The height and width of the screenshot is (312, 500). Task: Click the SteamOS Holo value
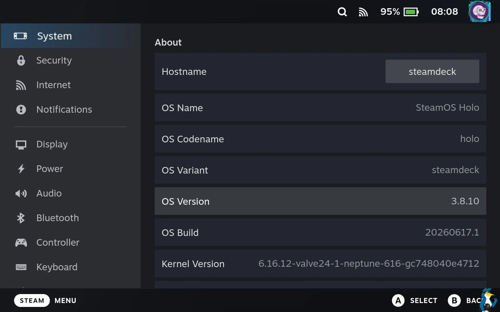pos(447,108)
